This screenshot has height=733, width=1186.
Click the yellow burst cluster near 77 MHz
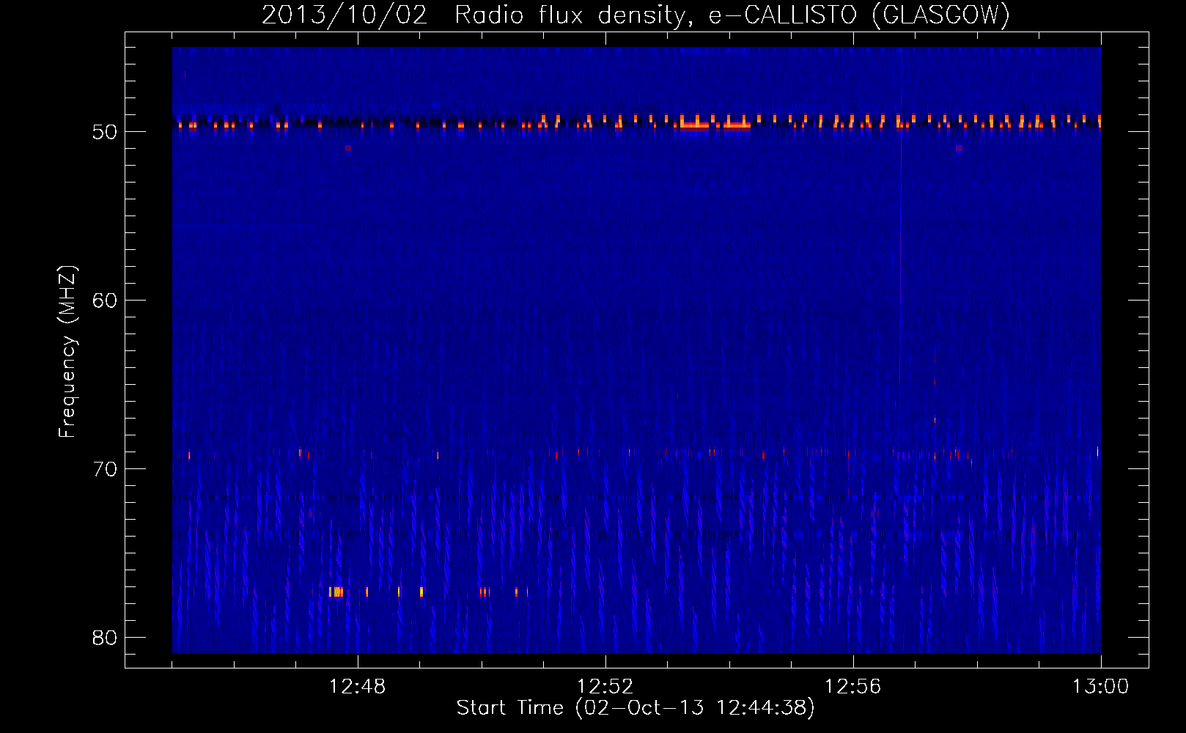336,592
